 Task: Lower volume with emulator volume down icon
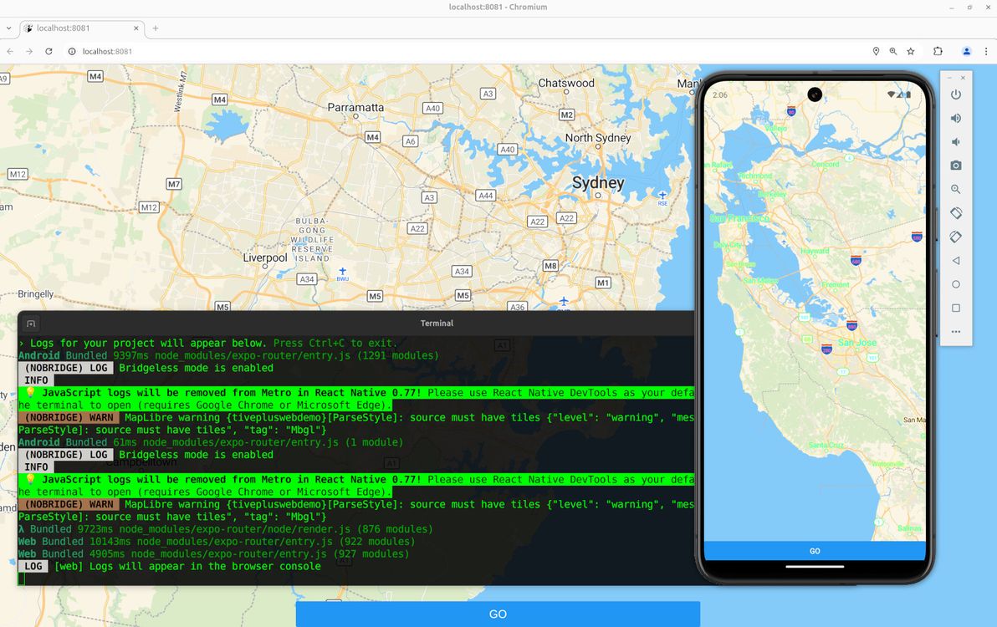[x=955, y=141]
